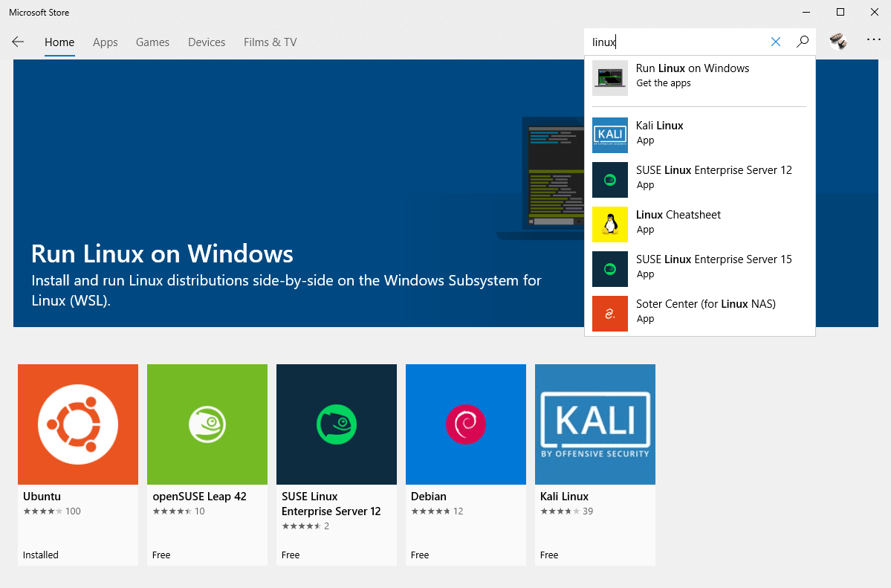The image size is (891, 588).
Task: Choose 'Run Linux on Windows' suggestion text
Action: pos(692,68)
